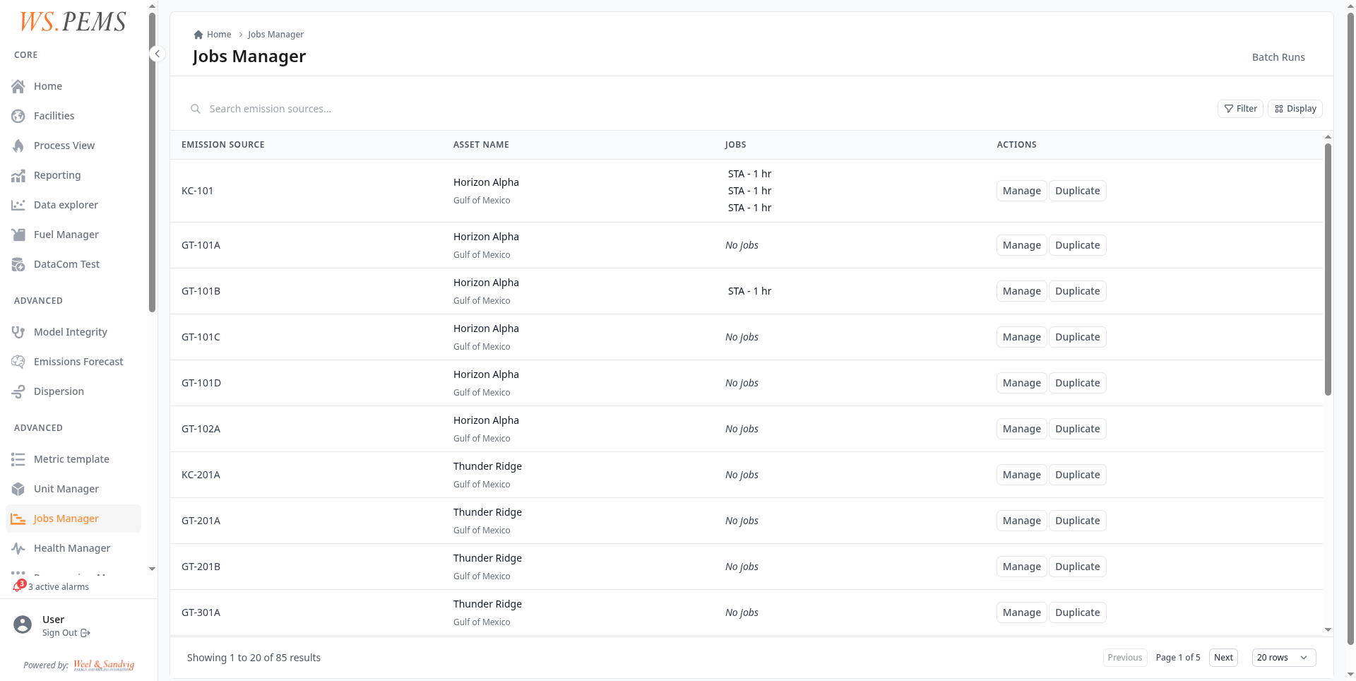The width and height of the screenshot is (1356, 681).
Task: Click the Previous page button
Action: (x=1125, y=658)
